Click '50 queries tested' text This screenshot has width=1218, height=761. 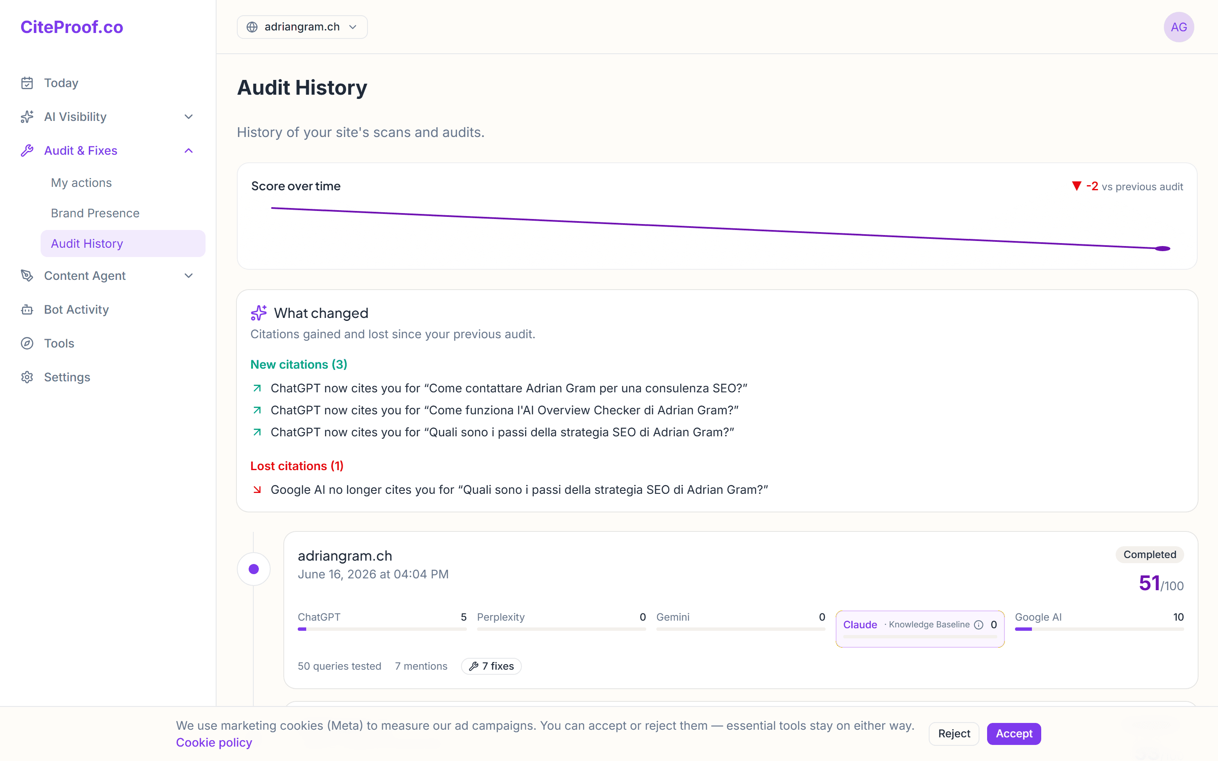(339, 666)
